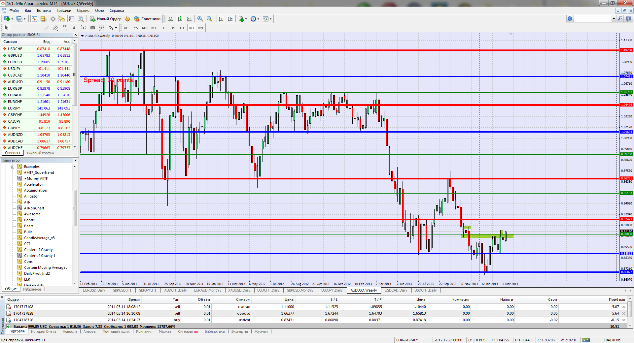Open the Графики menu
This screenshot has height=343, width=634.
tap(64, 11)
